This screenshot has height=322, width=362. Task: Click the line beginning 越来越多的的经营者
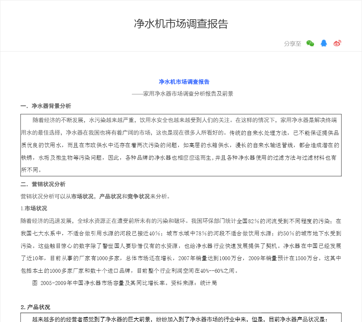(x=180, y=319)
